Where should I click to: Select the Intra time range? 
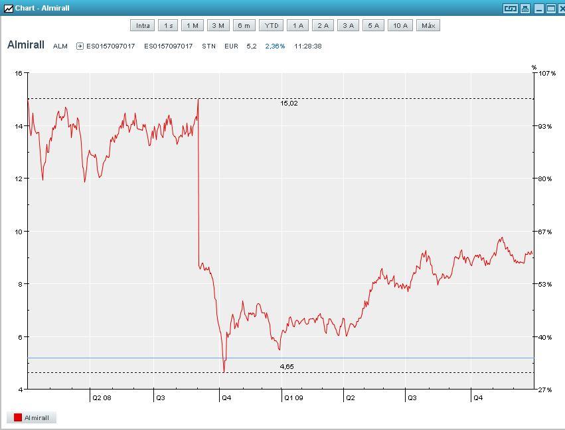click(x=143, y=26)
